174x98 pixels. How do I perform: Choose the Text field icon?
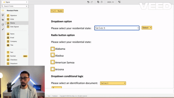(x=8, y=52)
